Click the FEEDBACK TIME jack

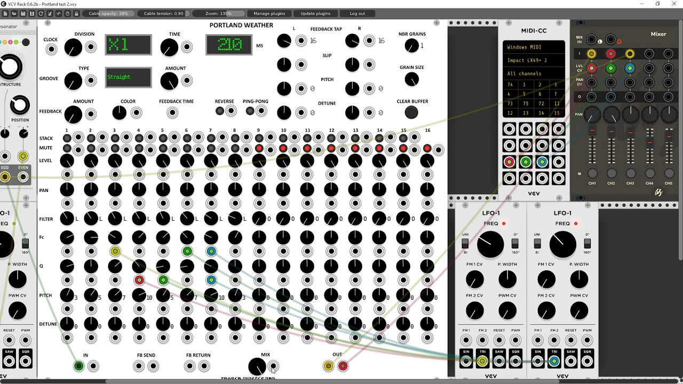pos(172,113)
